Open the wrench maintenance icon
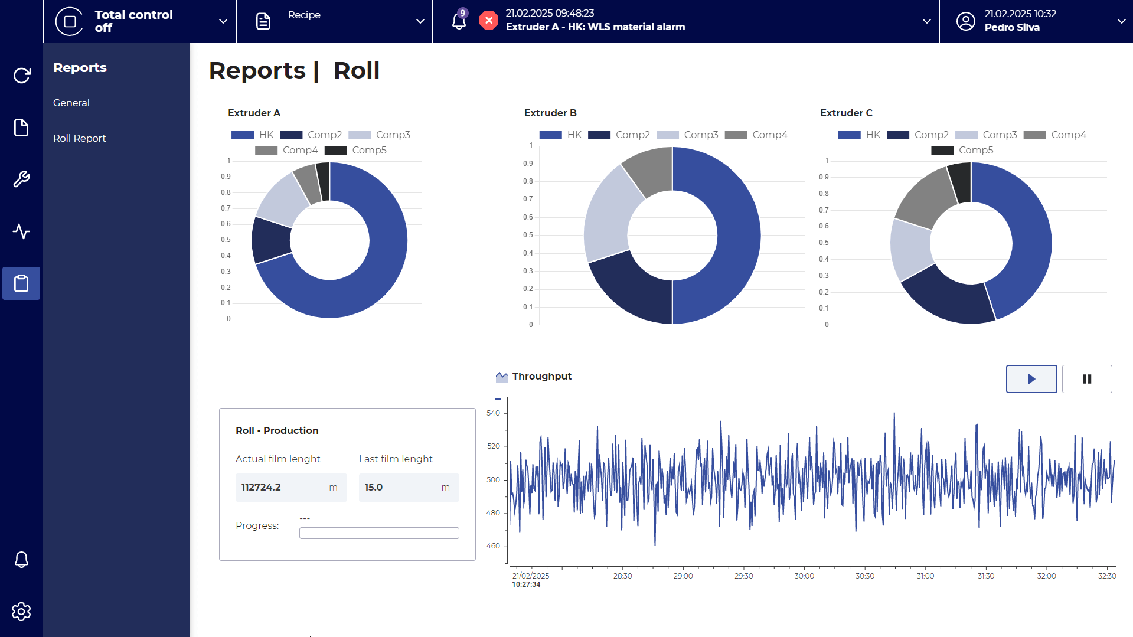Screen dimensions: 1133x637 pyautogui.click(x=21, y=179)
